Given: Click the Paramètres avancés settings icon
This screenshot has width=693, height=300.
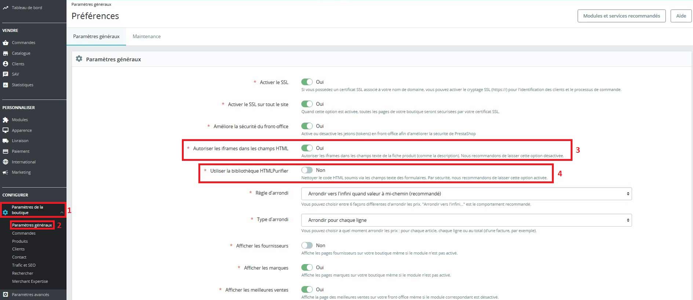Looking at the screenshot, I should 6,294.
